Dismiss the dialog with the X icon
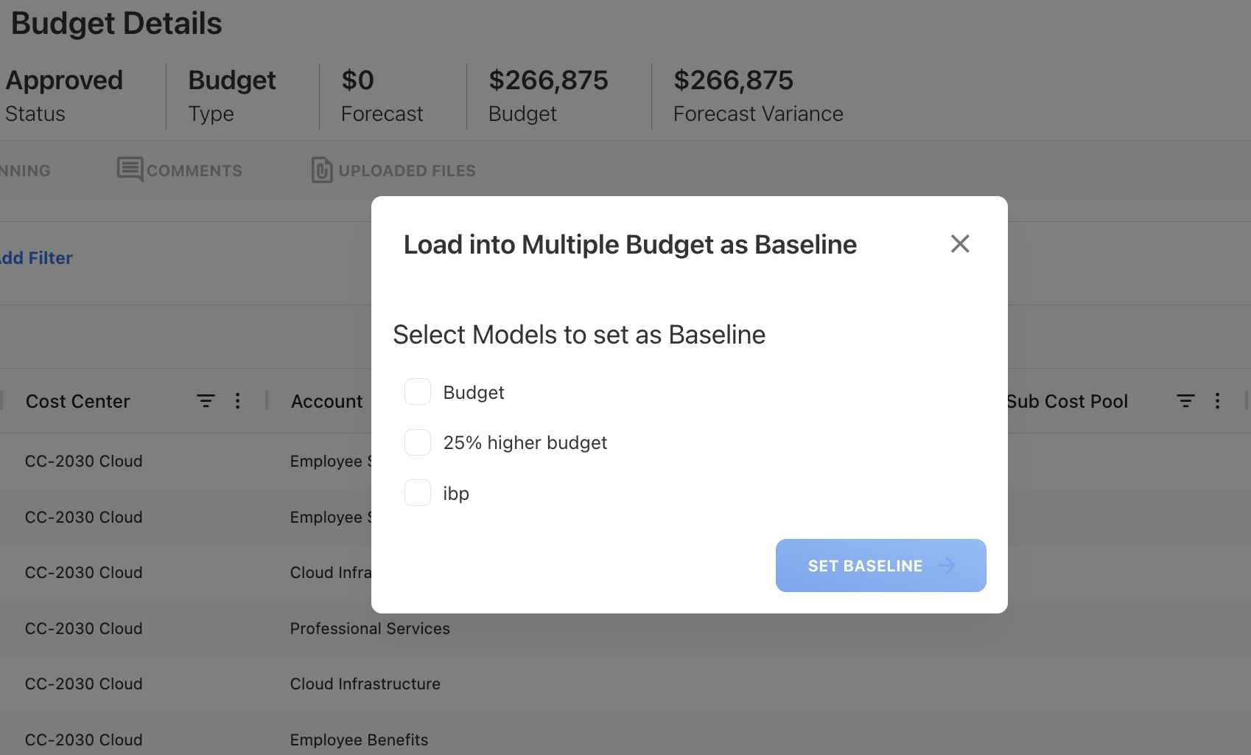This screenshot has height=755, width=1251. coord(960,243)
